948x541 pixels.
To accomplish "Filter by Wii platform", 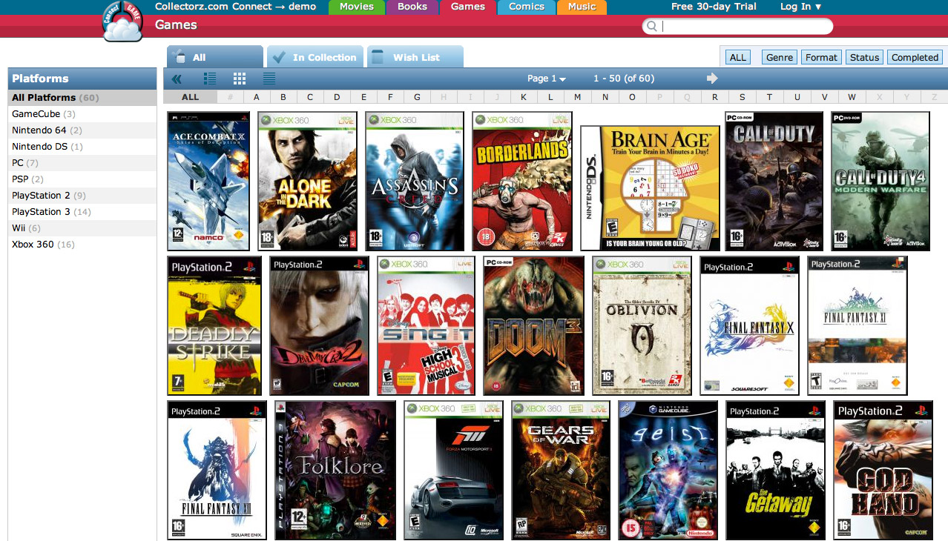I will 82,228.
